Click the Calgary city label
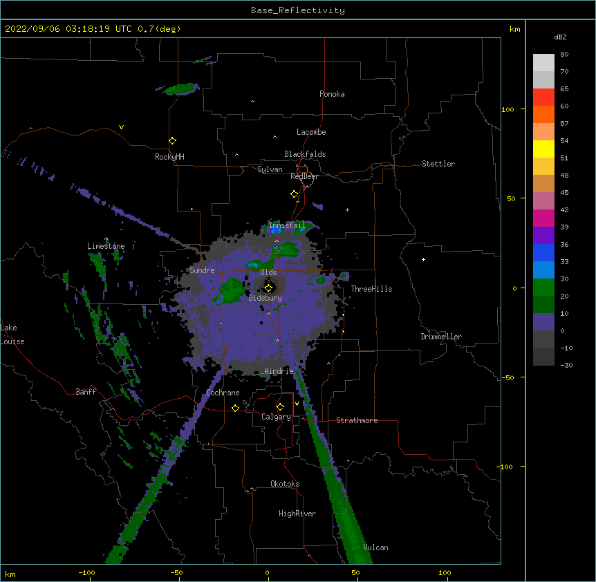 (x=277, y=417)
